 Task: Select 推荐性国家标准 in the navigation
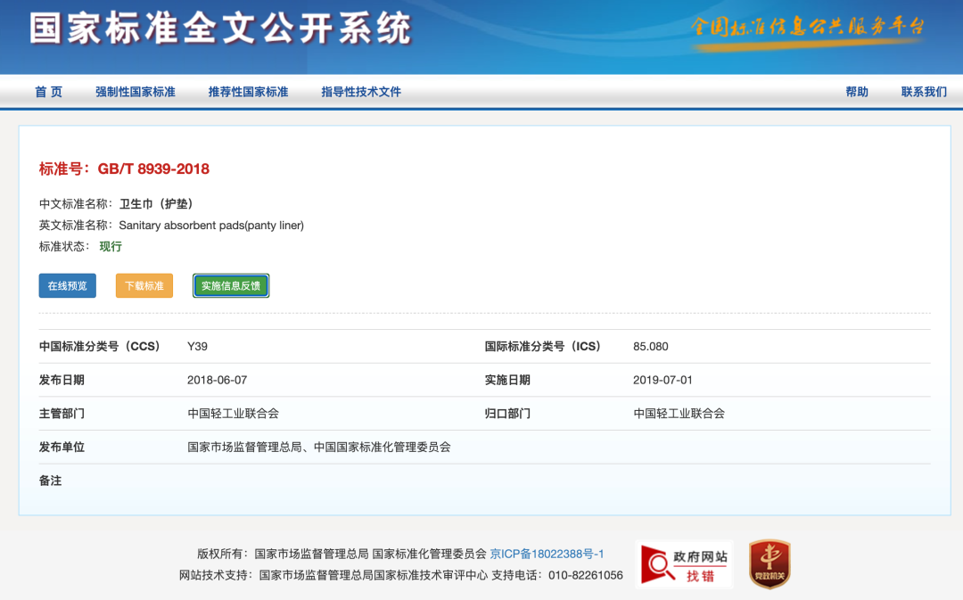coord(248,92)
